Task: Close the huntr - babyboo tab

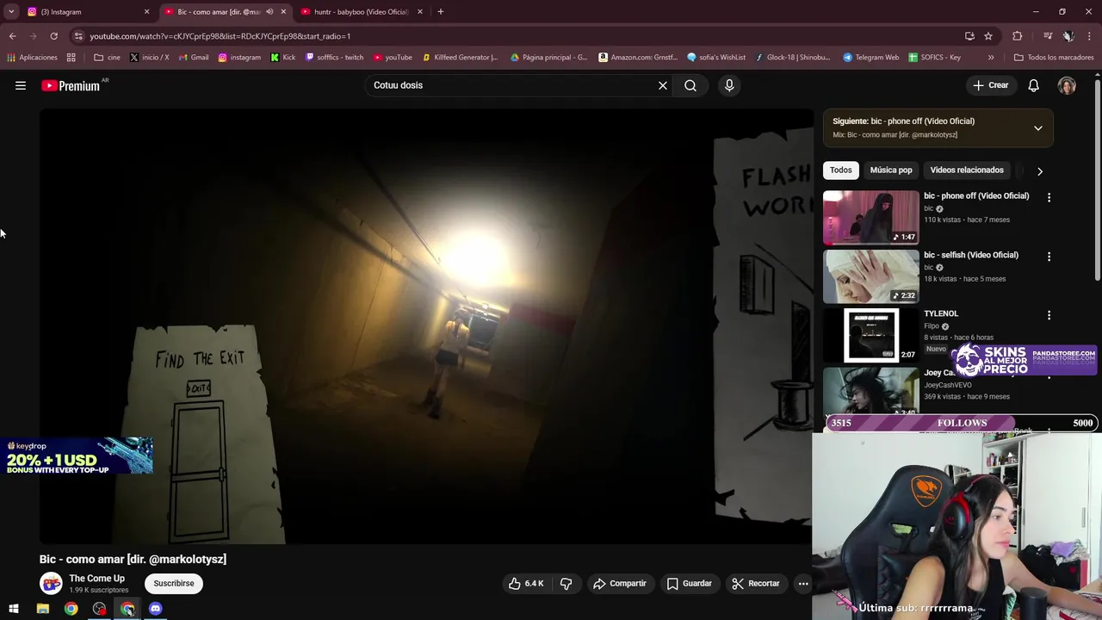Action: click(x=420, y=12)
